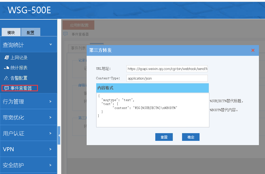Click into the URL地址 input field
265x174 pixels.
[167, 69]
